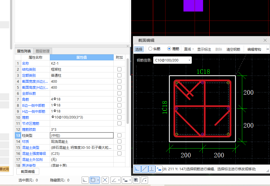Check the 附加 box for 角筋
Image resolution: width=270 pixels, height=186 pixels.
click(x=119, y=99)
